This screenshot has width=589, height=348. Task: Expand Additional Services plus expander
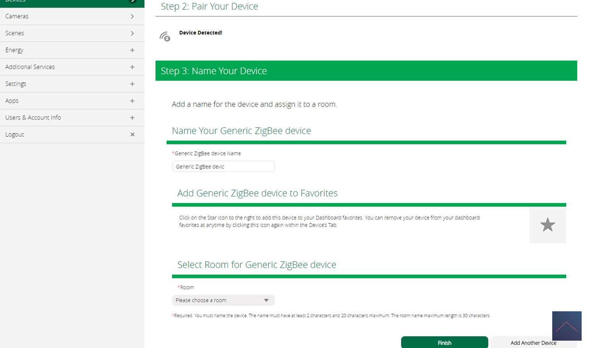coord(132,67)
